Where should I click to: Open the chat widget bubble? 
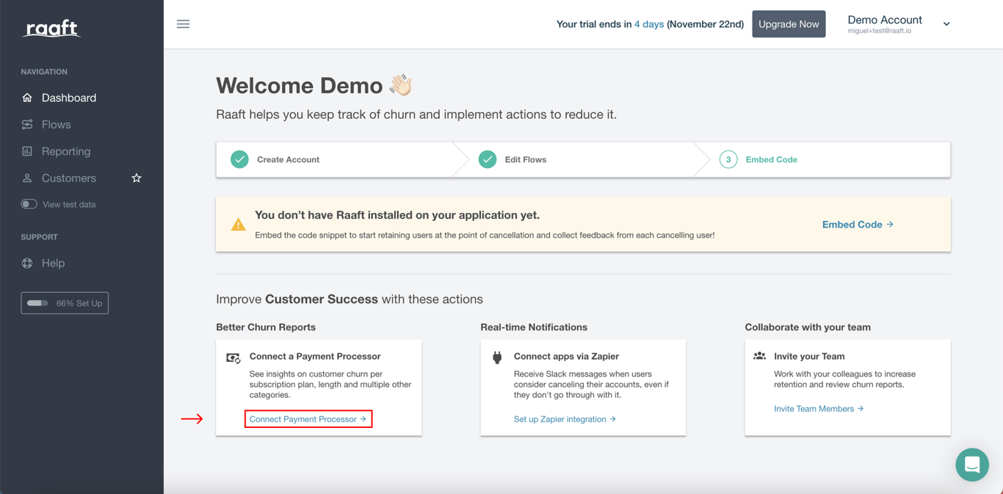(x=972, y=465)
